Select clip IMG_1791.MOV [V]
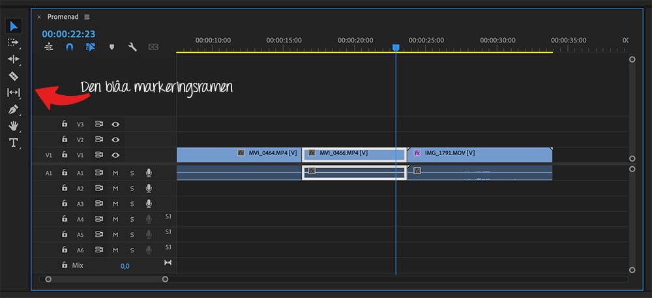 pos(480,155)
